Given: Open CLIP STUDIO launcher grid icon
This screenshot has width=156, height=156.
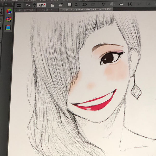Looking at the screenshot, I should (19, 5).
